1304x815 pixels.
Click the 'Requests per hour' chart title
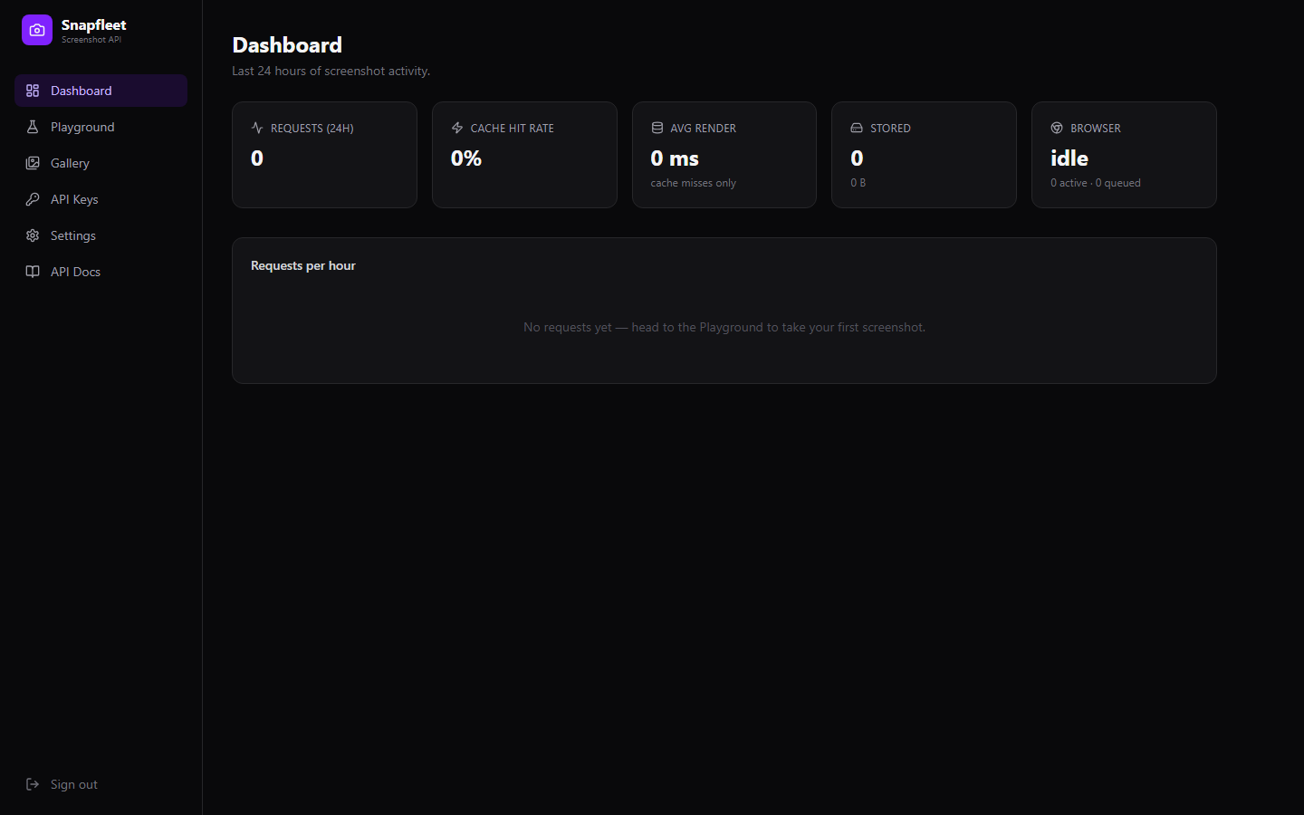coord(303,265)
